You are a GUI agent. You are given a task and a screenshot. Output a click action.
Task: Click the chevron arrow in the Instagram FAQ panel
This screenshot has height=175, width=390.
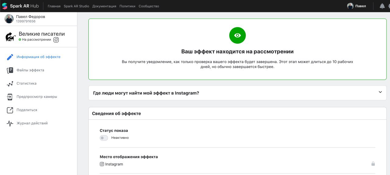click(380, 92)
